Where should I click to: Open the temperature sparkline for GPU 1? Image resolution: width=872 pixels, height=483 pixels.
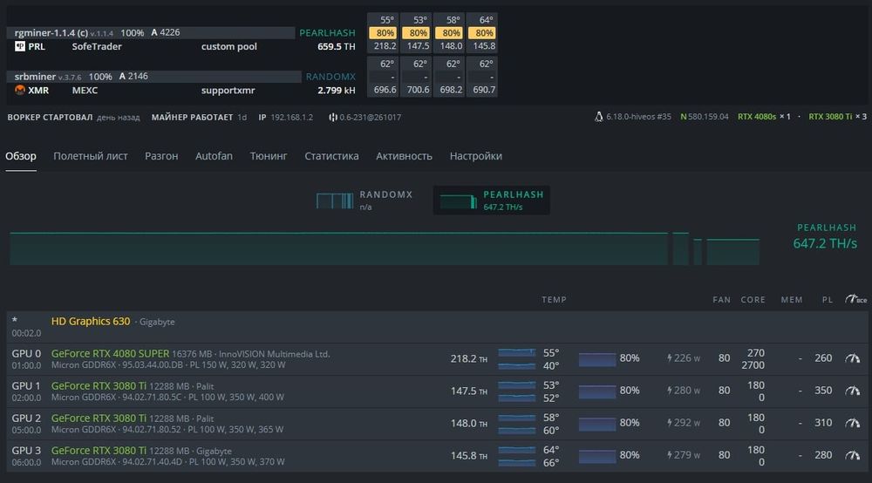tap(516, 391)
